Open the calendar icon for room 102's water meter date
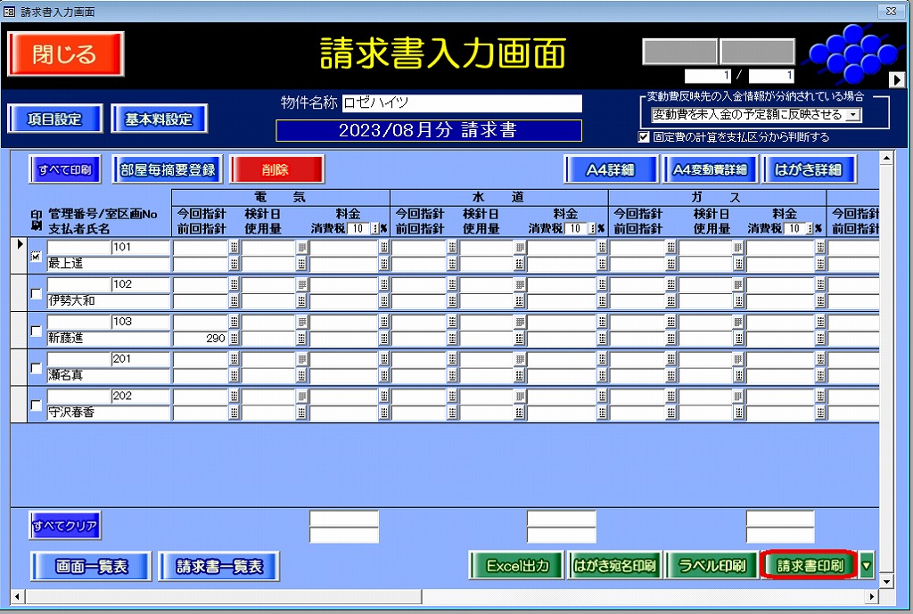Viewport: 913px width, 614px height. point(519,285)
